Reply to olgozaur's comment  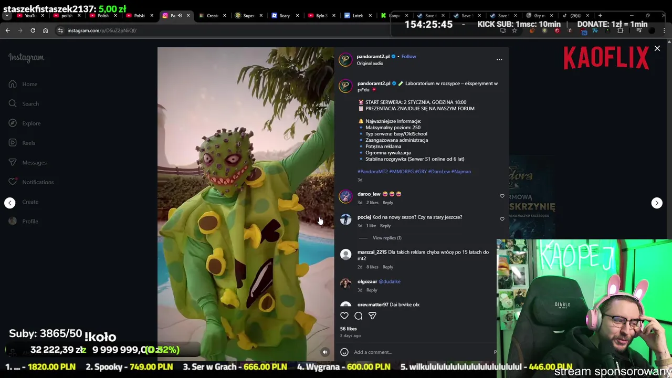[372, 290]
